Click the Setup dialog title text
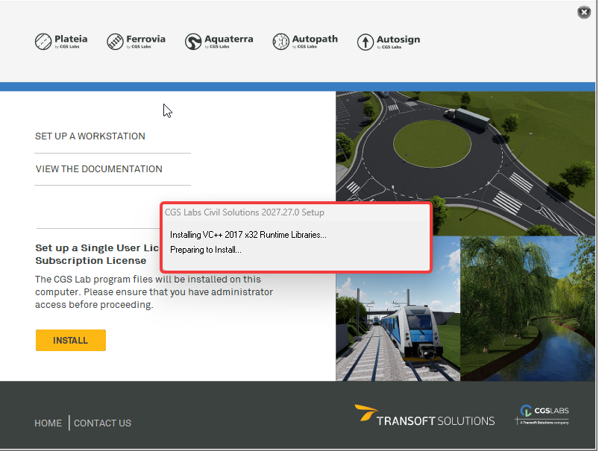This screenshot has height=451, width=599. tap(245, 212)
